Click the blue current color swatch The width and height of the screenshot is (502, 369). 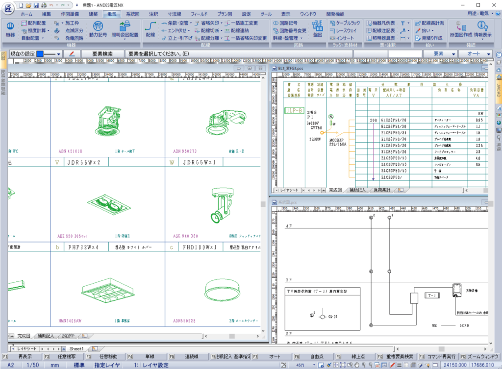(40, 53)
